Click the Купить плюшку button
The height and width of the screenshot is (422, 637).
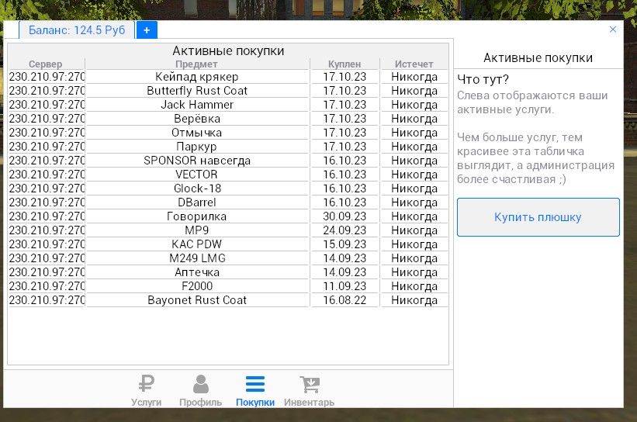tap(538, 217)
